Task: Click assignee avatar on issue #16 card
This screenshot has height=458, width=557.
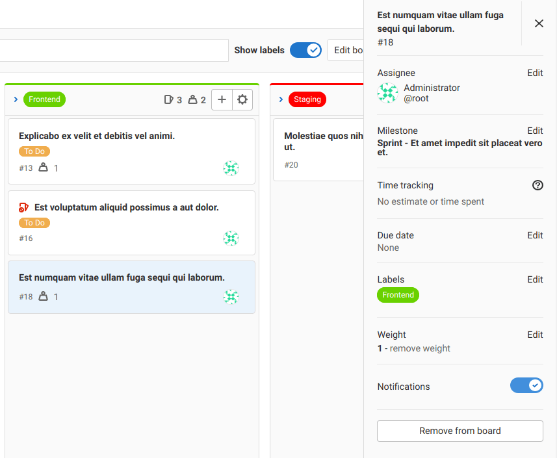Action: point(231,238)
